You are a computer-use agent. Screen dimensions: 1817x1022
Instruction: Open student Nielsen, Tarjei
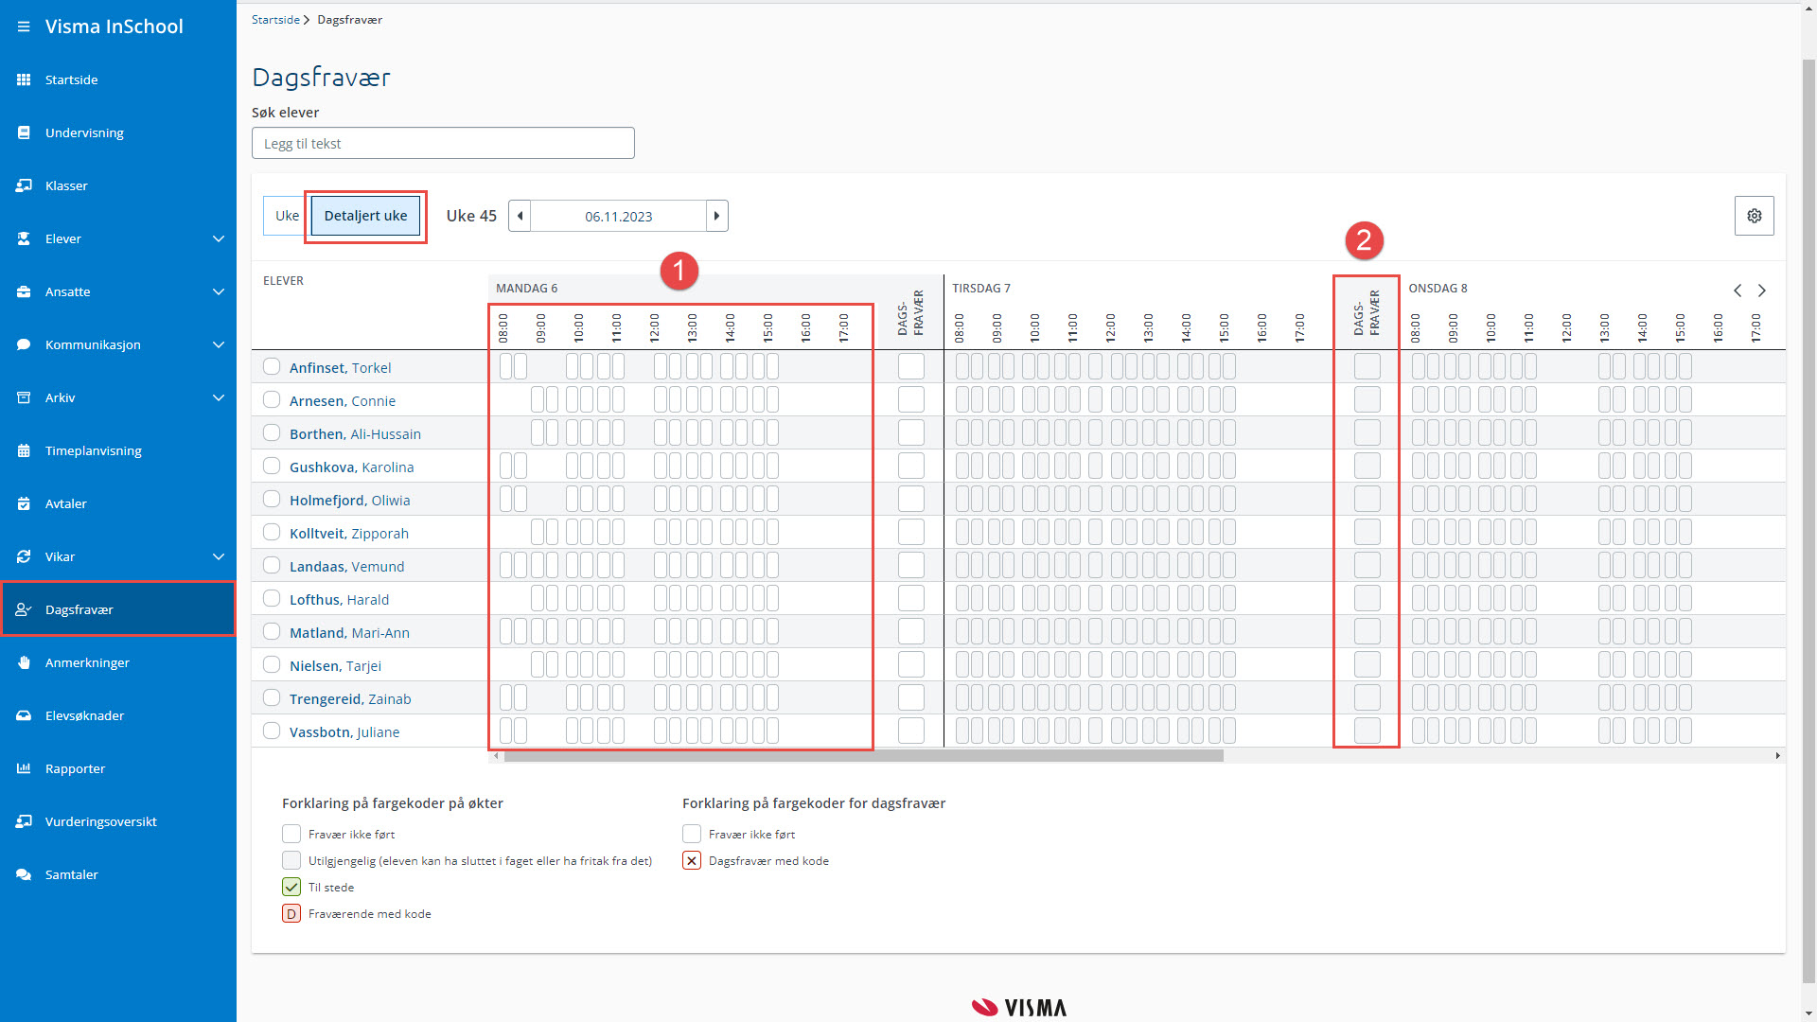tap(335, 665)
